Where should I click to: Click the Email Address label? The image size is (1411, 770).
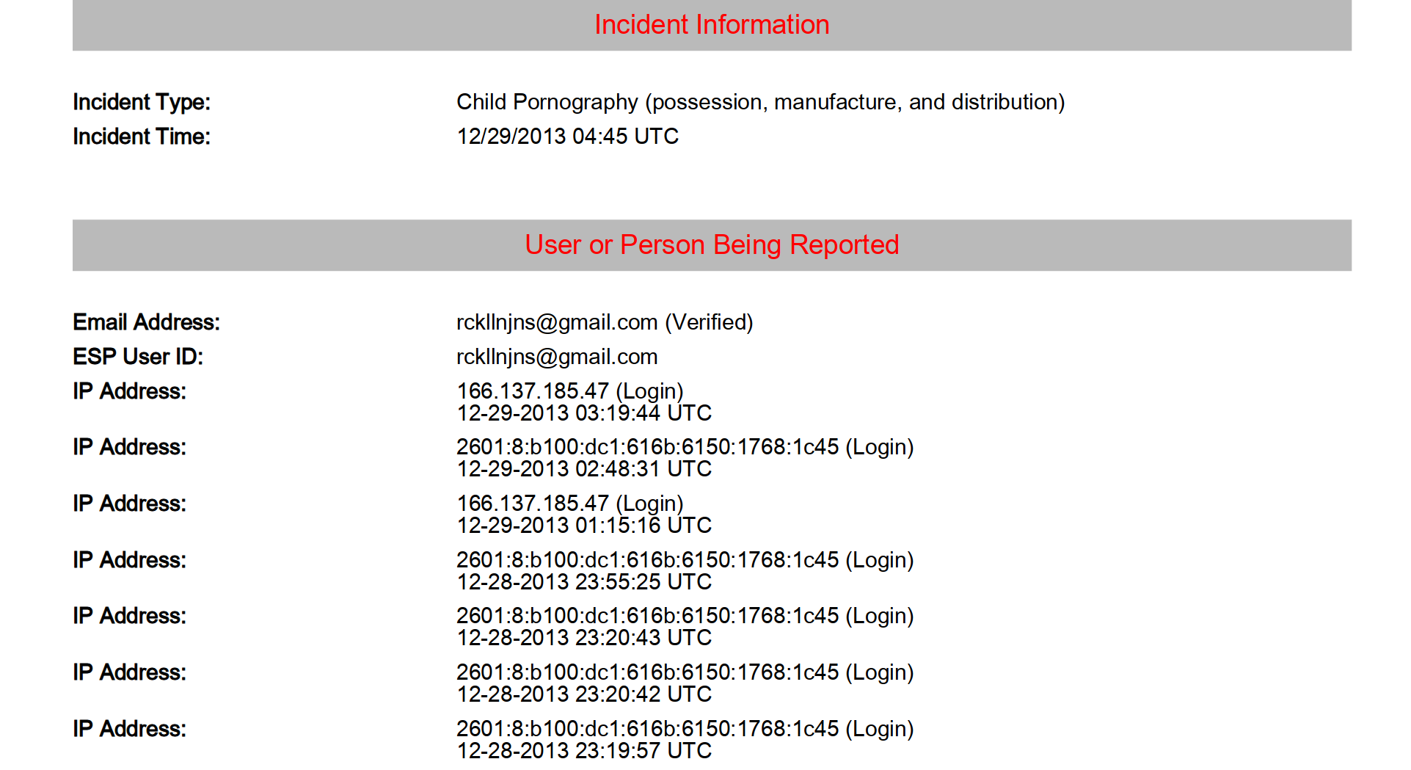point(146,322)
